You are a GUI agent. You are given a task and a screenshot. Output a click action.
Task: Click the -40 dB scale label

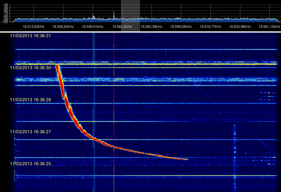(6, 5)
